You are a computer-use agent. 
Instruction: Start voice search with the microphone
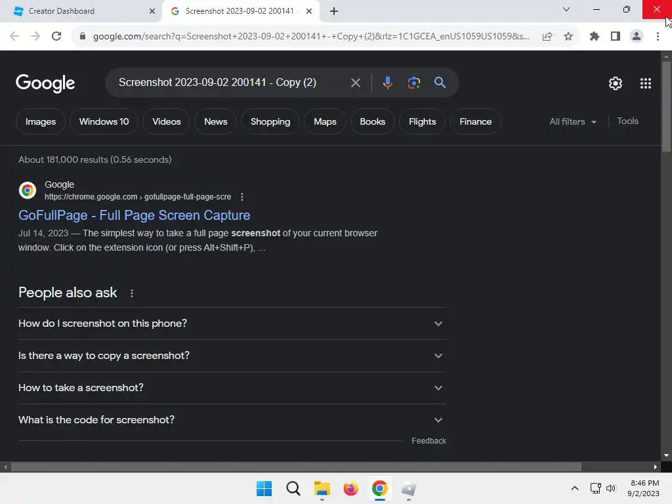[387, 83]
